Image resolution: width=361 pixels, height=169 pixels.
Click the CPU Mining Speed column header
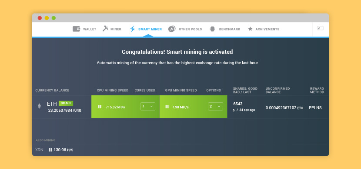pos(113,90)
